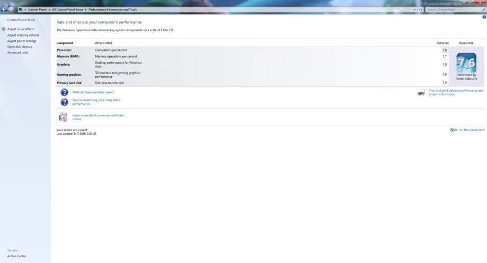The height and width of the screenshot is (263, 487).
Task: Expand arrow after All Control Panel Items
Action: [x=86, y=10]
